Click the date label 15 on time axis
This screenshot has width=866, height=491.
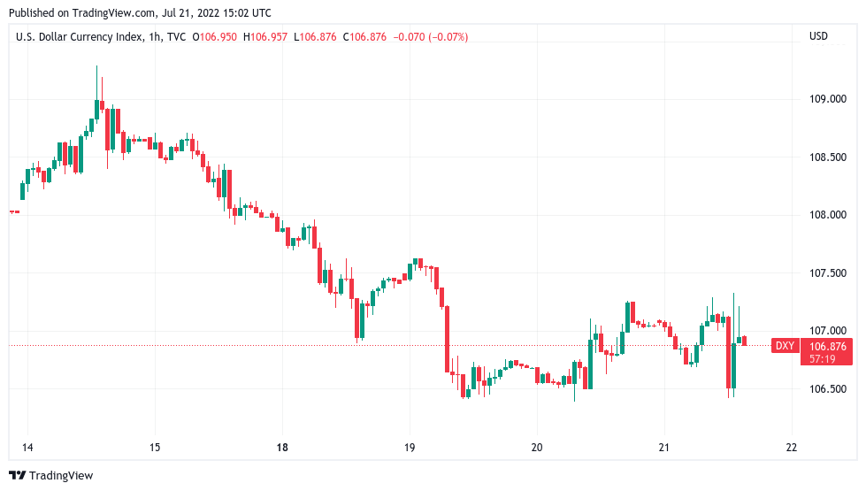tap(154, 448)
